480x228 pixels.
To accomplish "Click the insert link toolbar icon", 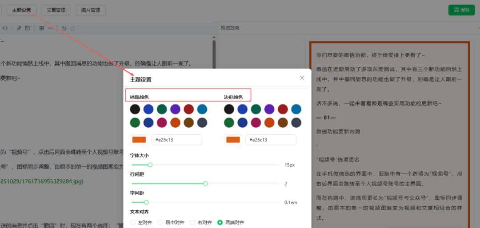I will 19,28.
